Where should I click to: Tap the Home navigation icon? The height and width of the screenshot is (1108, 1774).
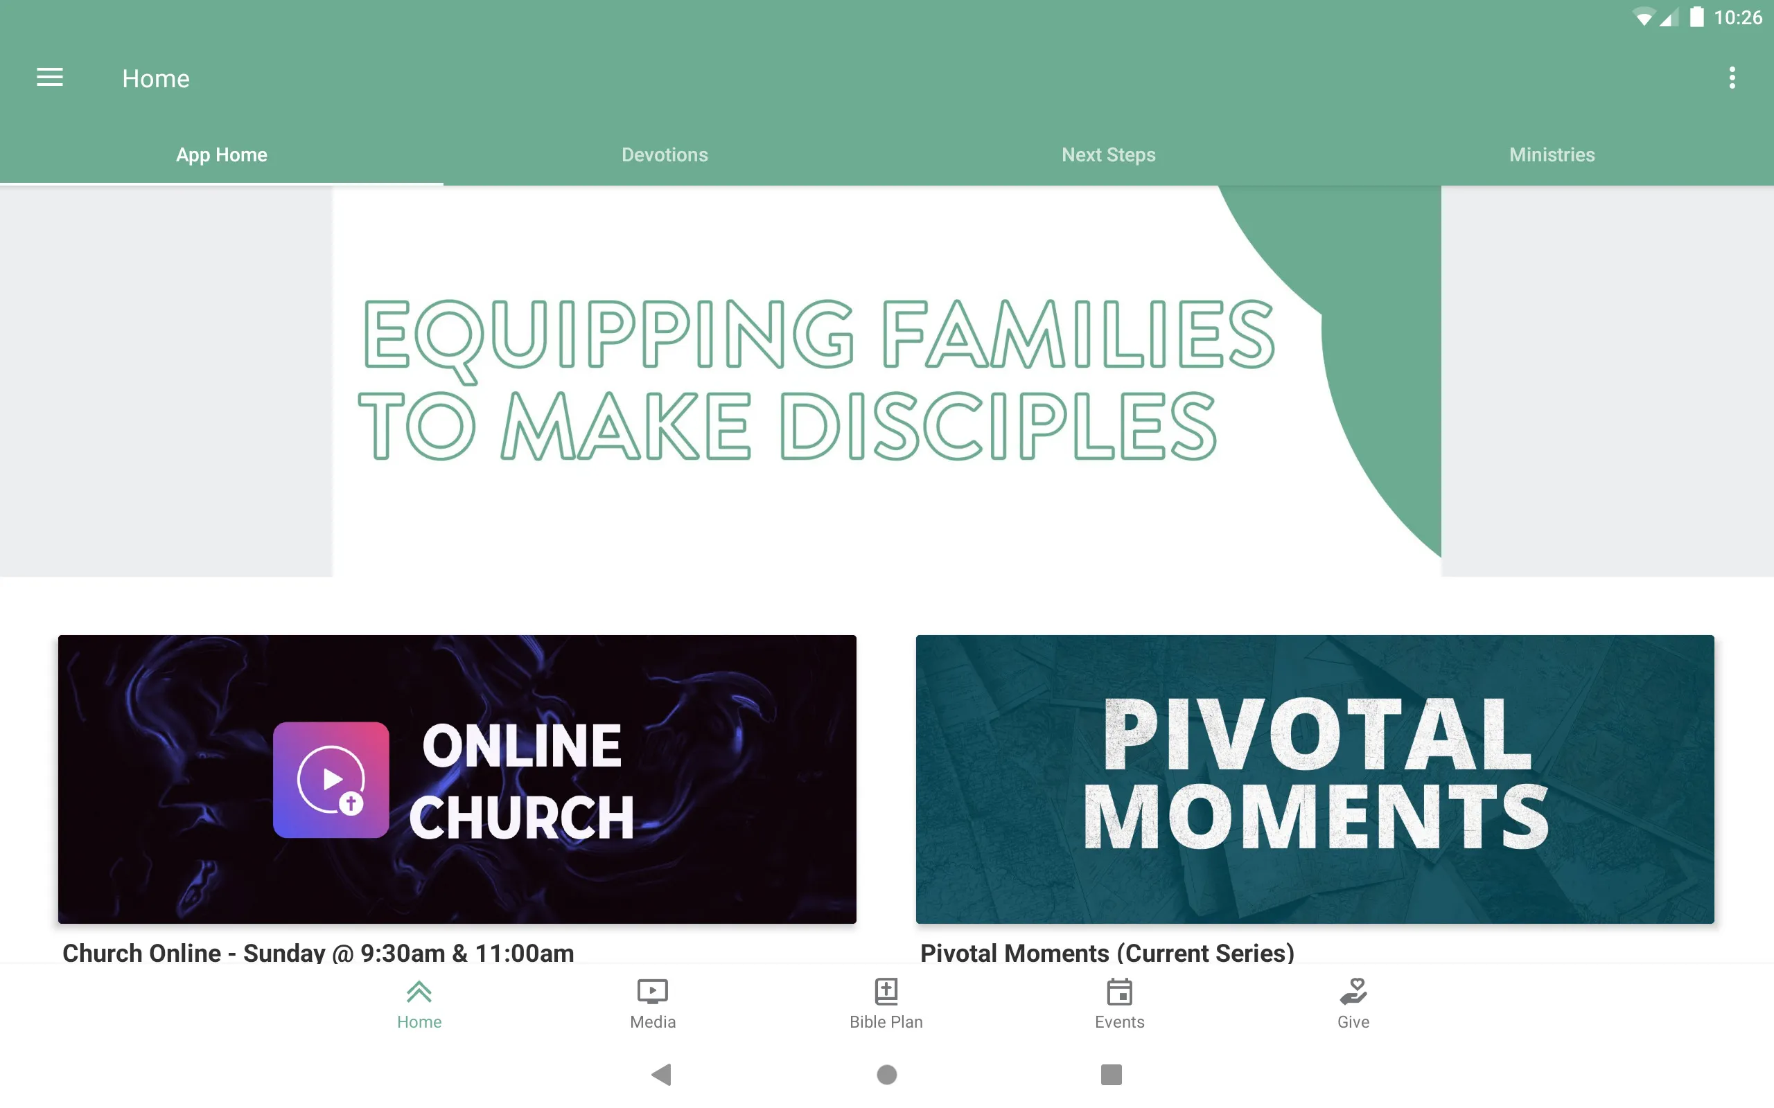coord(419,1002)
